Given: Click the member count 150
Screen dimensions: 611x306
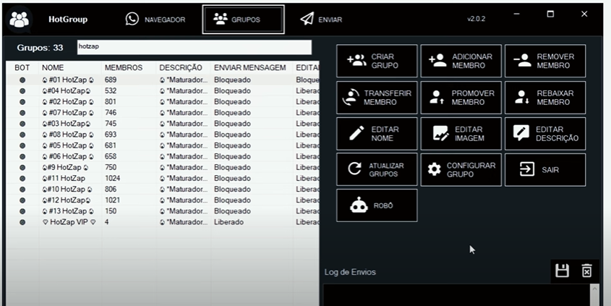Looking at the screenshot, I should tap(111, 211).
